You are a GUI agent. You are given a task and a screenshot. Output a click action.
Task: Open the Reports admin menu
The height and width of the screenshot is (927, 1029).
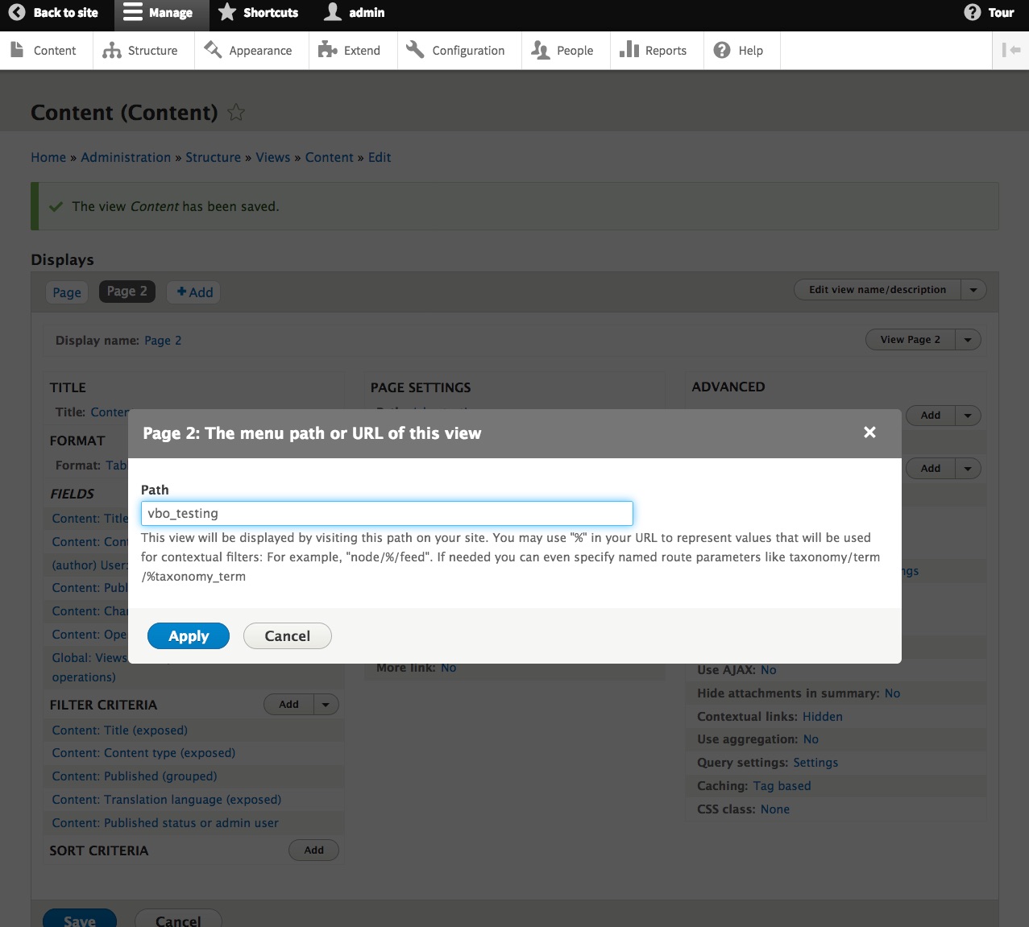point(653,50)
